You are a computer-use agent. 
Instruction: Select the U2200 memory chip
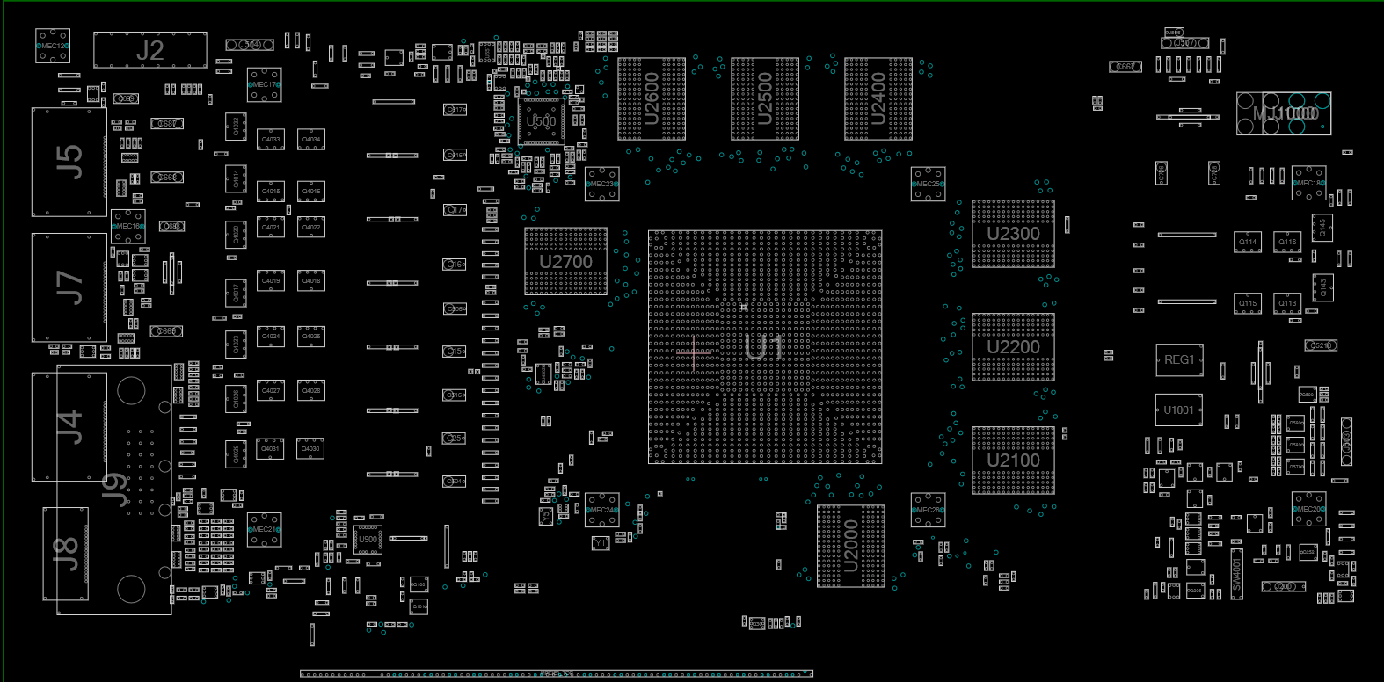1013,347
